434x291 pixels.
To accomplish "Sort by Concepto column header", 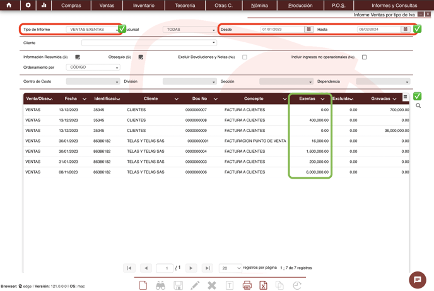I will click(x=254, y=98).
